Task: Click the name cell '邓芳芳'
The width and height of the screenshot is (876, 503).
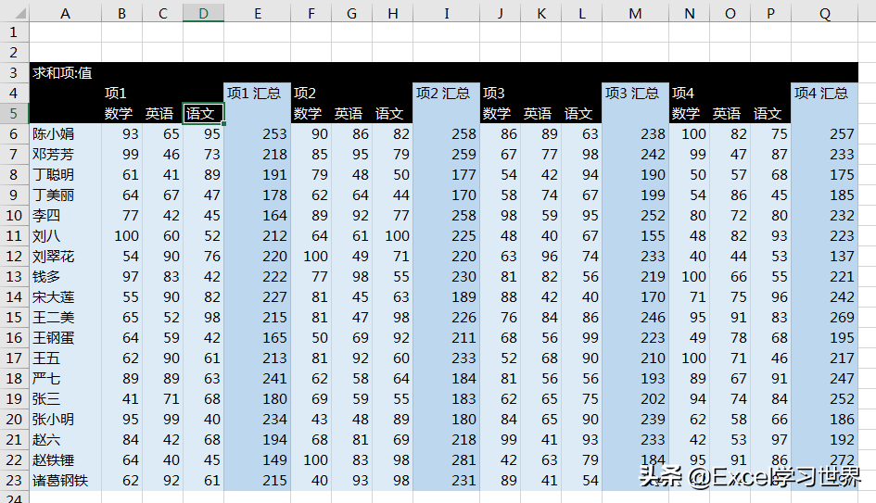Action: pyautogui.click(x=66, y=154)
